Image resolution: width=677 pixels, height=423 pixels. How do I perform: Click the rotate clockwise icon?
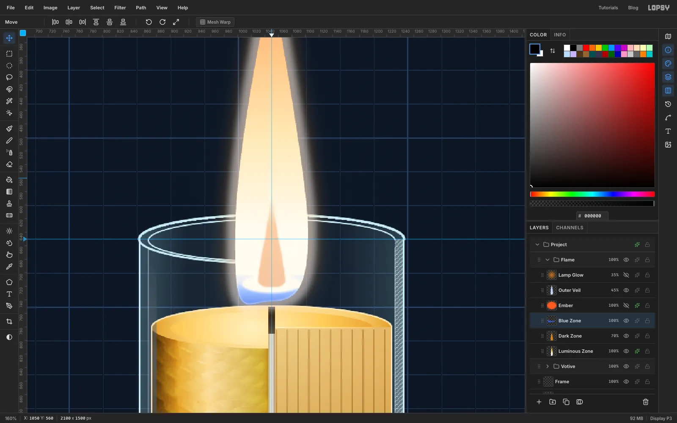click(162, 22)
